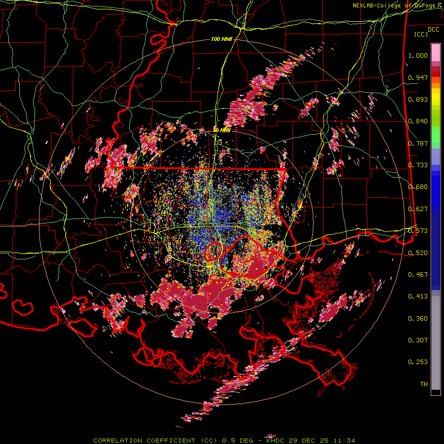This screenshot has height=444, width=444.
Task: Click the 29 DEC 25 11:34 timestamp
Action: pyautogui.click(x=322, y=441)
